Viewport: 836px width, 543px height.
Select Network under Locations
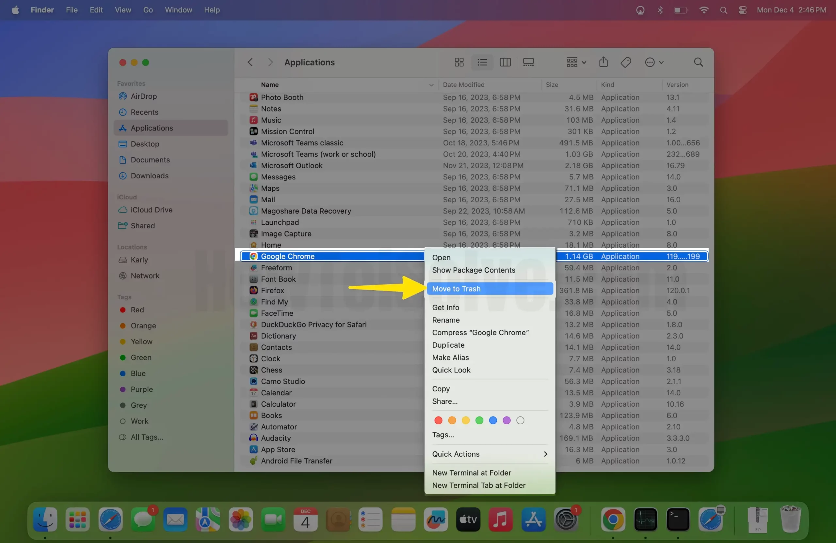pos(171,276)
